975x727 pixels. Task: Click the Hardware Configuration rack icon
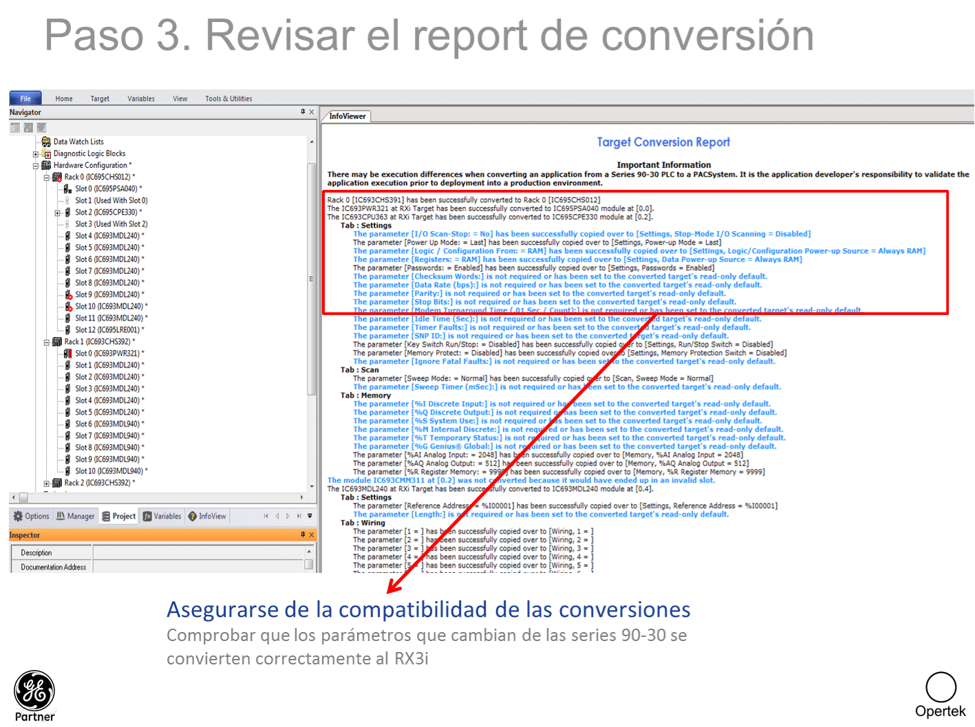pyautogui.click(x=46, y=165)
